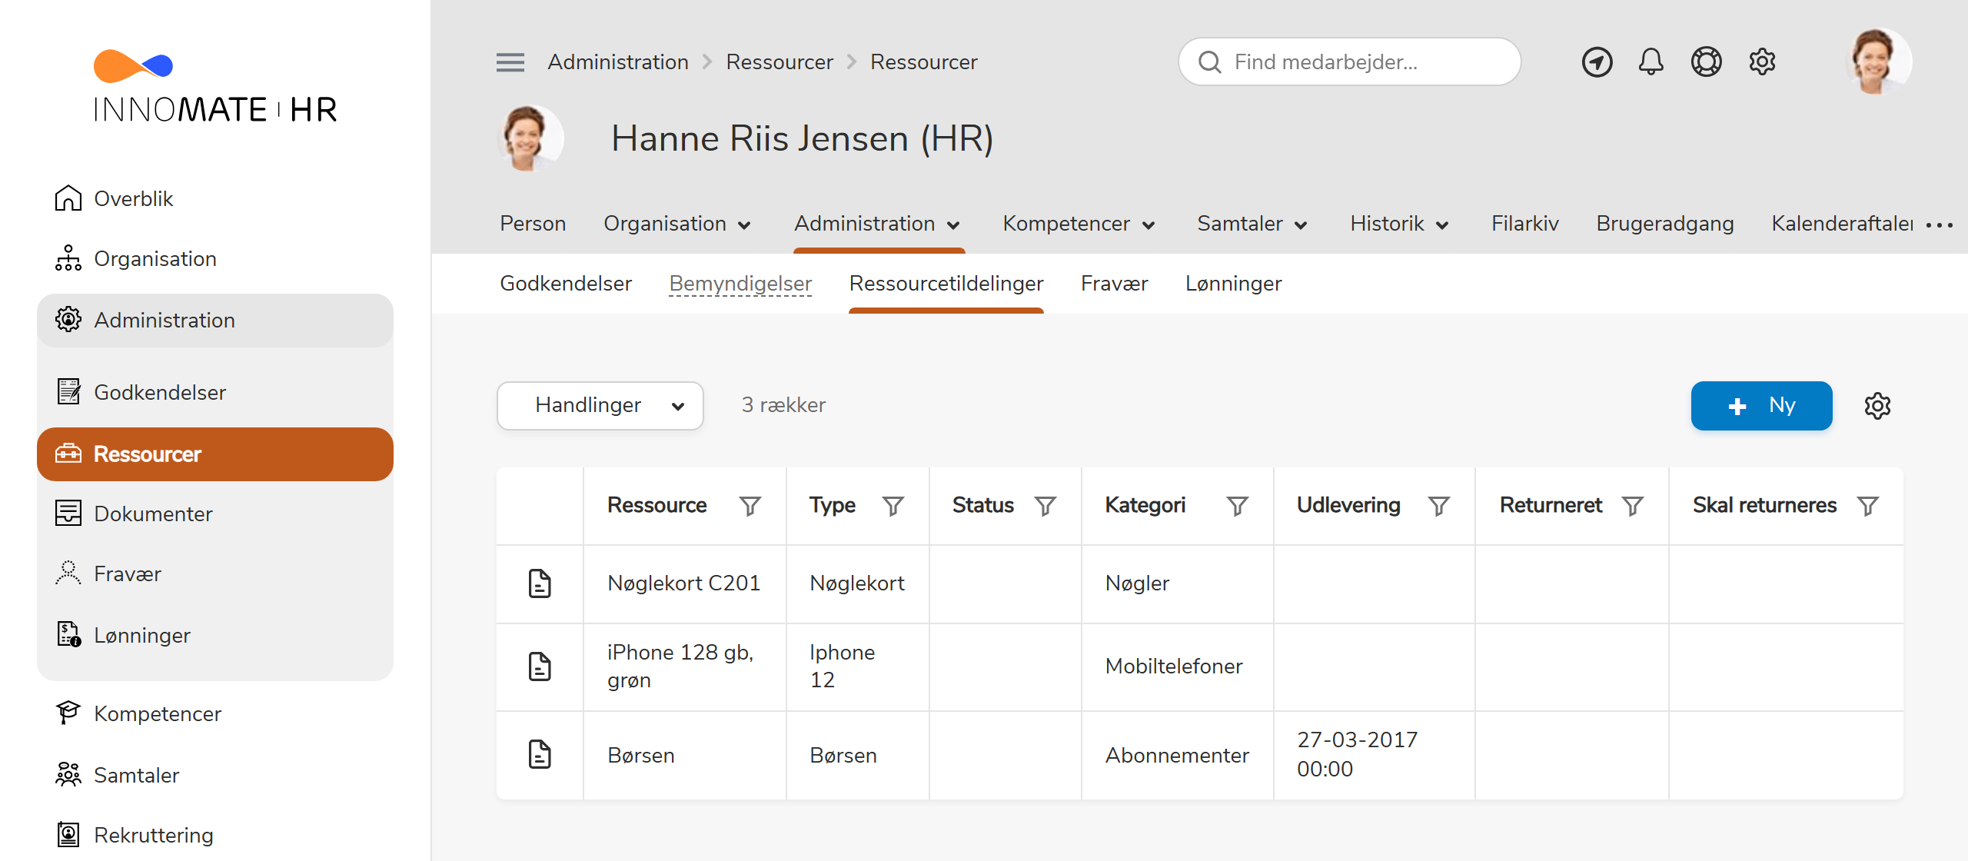The image size is (1968, 861).
Task: Open the Kalenderaftaler tab
Action: pyautogui.click(x=1843, y=224)
